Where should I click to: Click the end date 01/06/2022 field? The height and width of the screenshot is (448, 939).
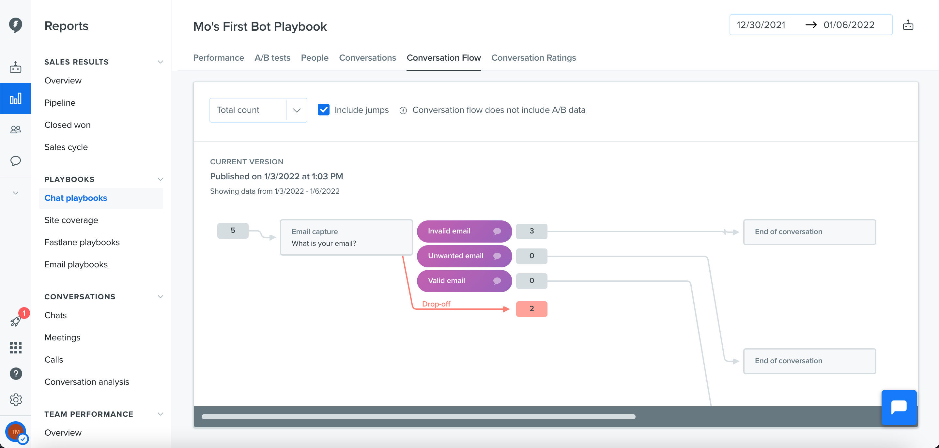(849, 25)
